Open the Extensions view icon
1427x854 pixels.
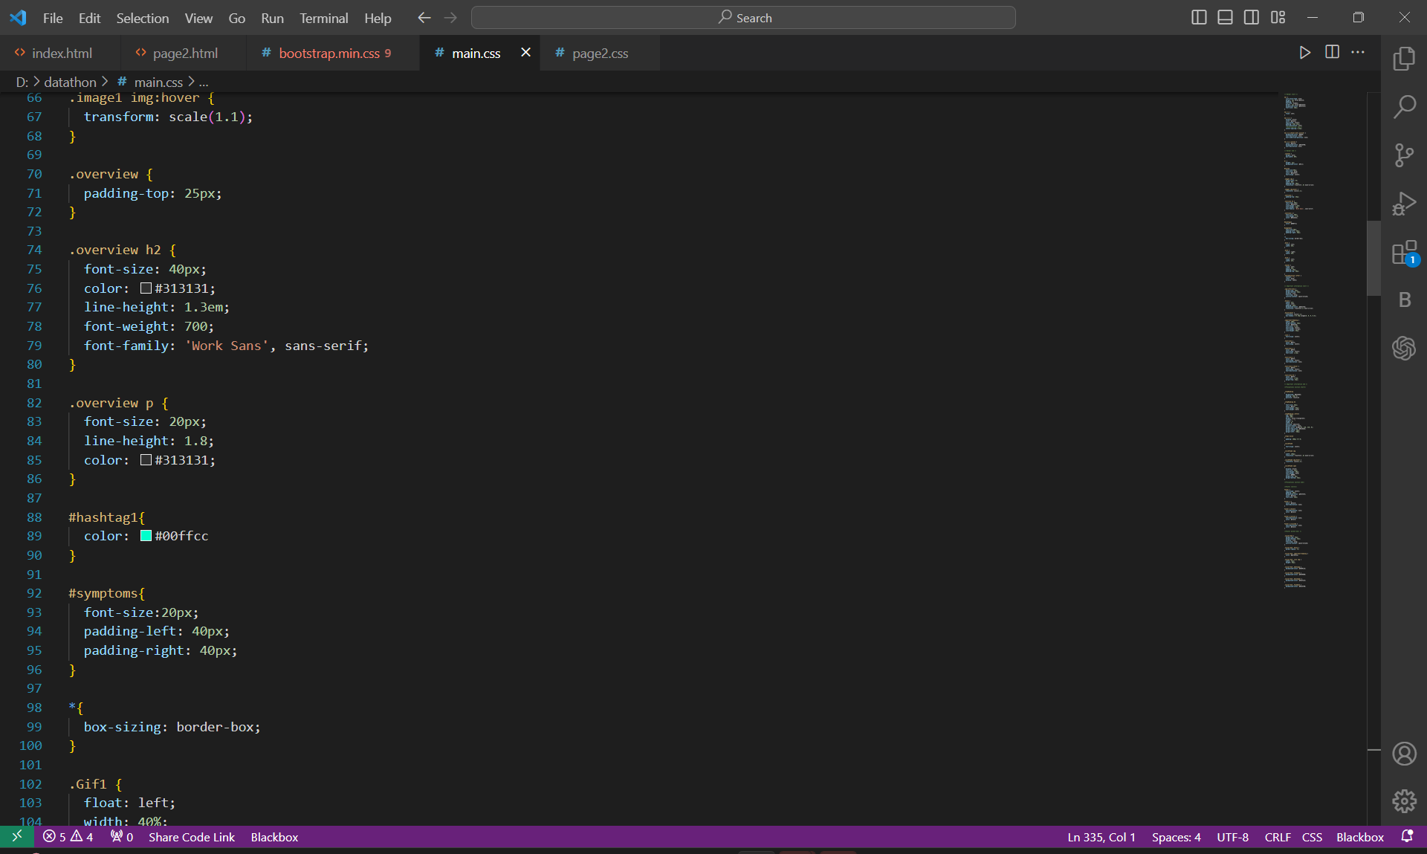[1404, 252]
